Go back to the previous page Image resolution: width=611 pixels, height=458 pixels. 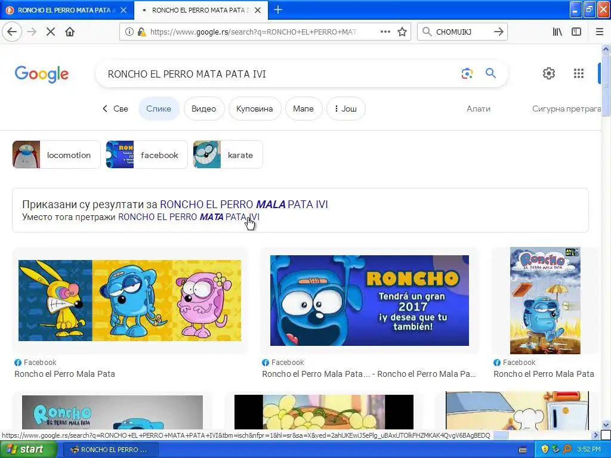(x=12, y=32)
